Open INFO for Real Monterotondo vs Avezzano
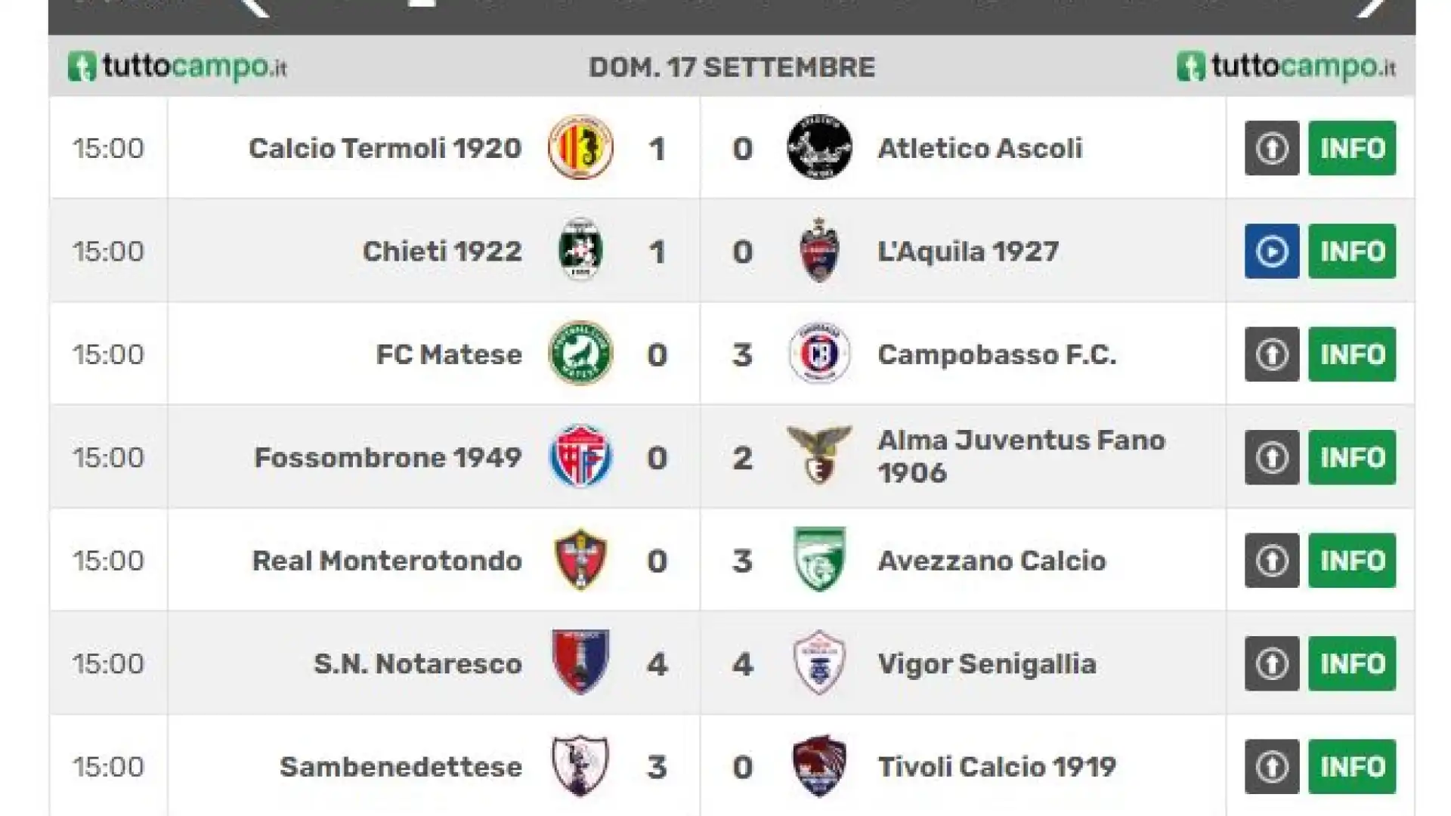Screen dimensions: 1451x816 point(1352,561)
